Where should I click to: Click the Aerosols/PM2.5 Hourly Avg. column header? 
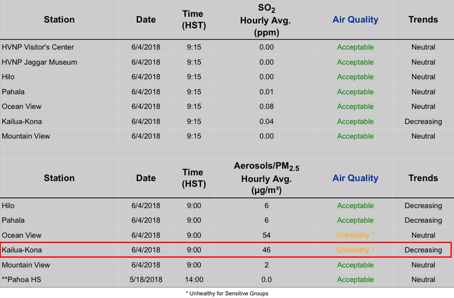click(266, 178)
